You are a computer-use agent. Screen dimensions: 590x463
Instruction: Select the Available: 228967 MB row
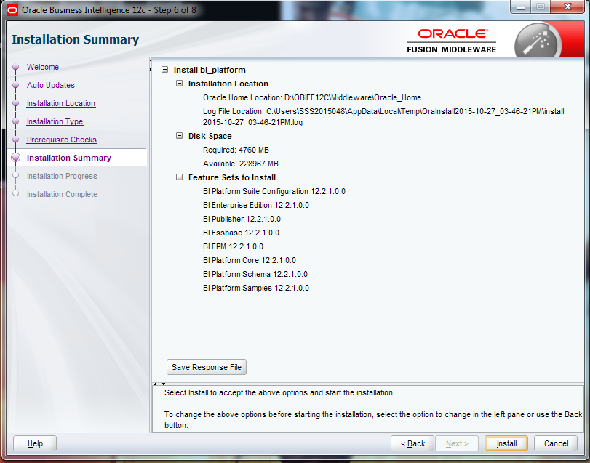click(241, 164)
